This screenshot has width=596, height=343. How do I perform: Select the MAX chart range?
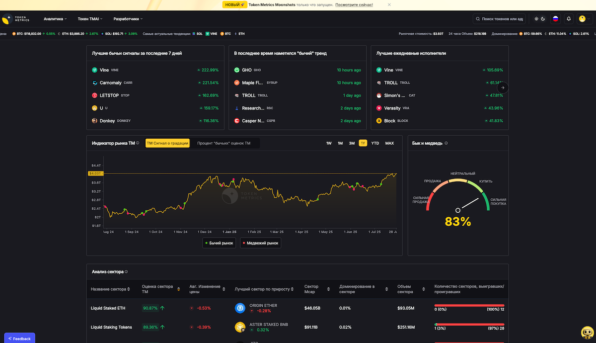tap(389, 143)
